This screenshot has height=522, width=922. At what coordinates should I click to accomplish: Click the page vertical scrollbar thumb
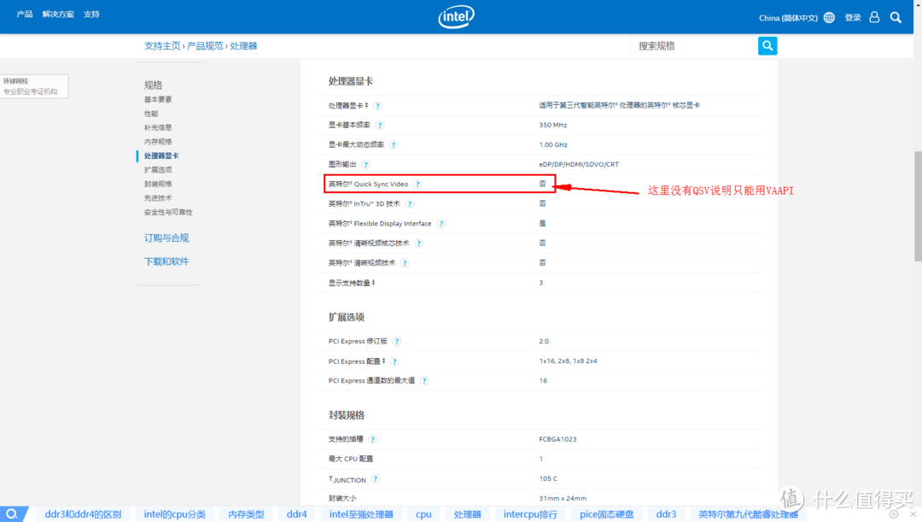click(x=917, y=206)
